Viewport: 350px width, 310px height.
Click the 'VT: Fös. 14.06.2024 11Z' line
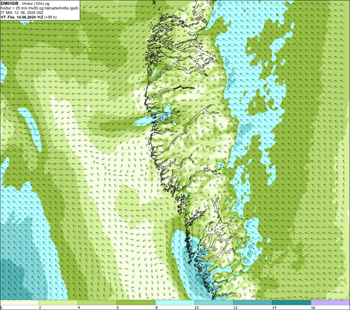22,17
